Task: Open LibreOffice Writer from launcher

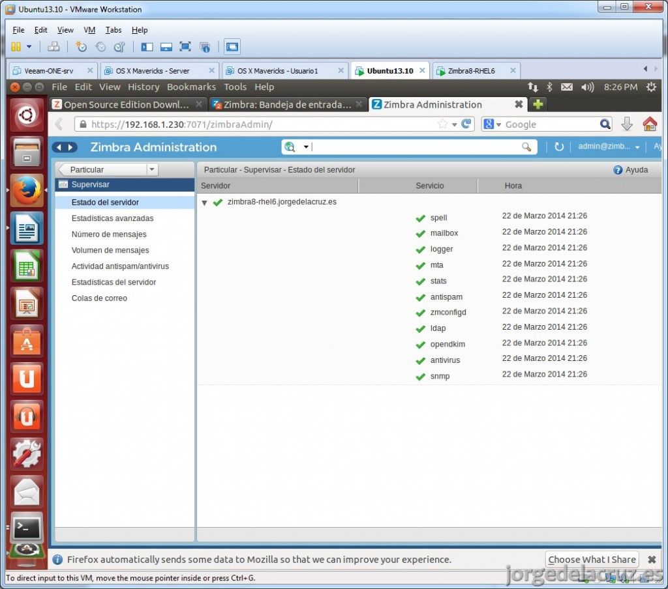Action: [27, 228]
